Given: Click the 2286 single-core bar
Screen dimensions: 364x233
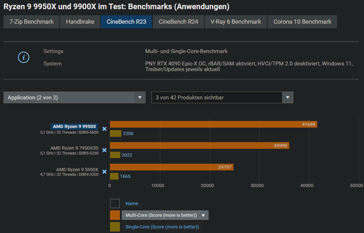Looking at the screenshot, I should point(116,134).
